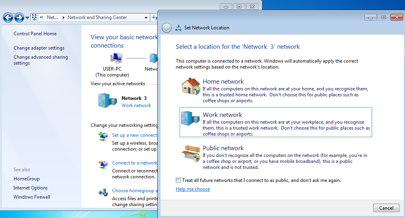
Task: Open the Choose homegroup link
Action: pos(135,191)
